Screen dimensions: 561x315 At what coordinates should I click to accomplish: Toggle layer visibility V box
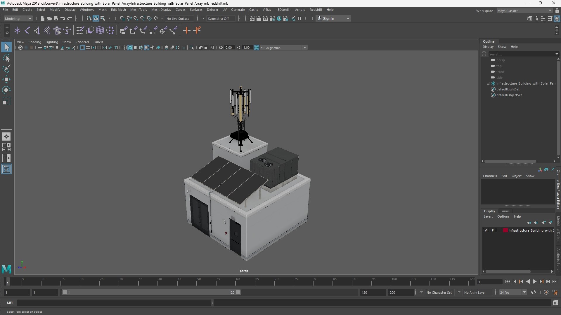[486, 230]
